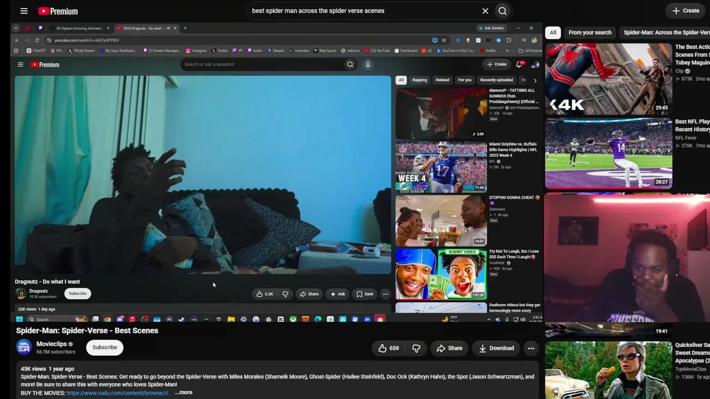The height and width of the screenshot is (399, 710).
Task: Open the Windows Start menu
Action: tap(19, 319)
